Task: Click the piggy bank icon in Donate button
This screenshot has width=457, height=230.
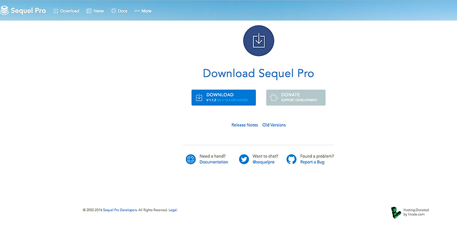Action: [x=274, y=97]
